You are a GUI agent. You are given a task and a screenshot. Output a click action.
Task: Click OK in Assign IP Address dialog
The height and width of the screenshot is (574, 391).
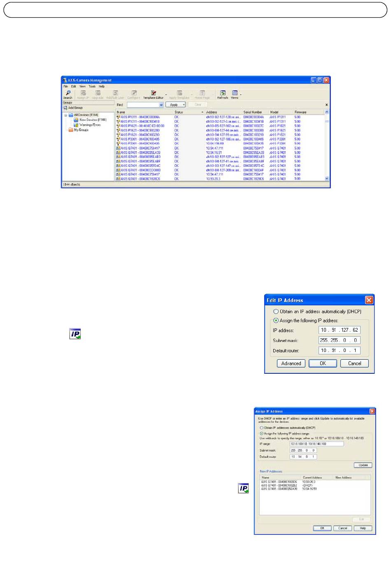click(x=322, y=528)
